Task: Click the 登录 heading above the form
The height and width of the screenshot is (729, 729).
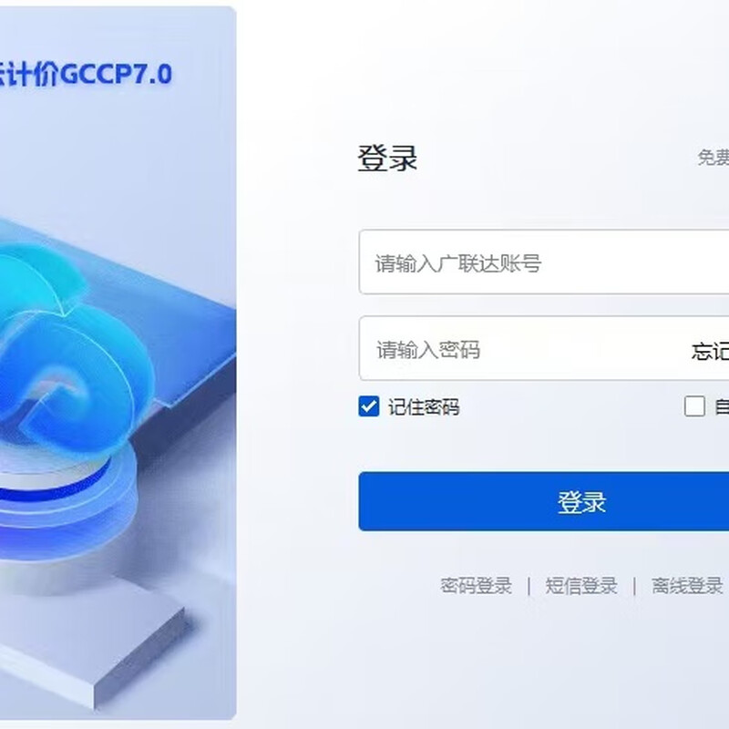Action: pyautogui.click(x=387, y=158)
